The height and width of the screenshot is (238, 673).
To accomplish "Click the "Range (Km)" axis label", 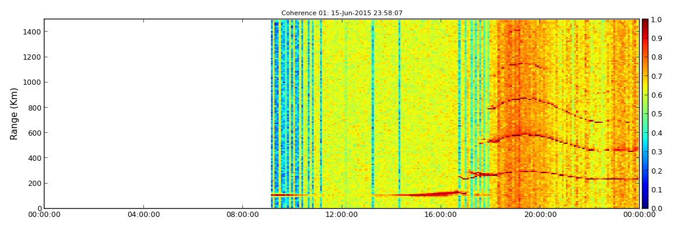I will [14, 113].
